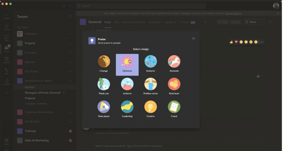Choose the Problem solver badge
Screen dimensions: 284x151
pyautogui.click(x=151, y=84)
